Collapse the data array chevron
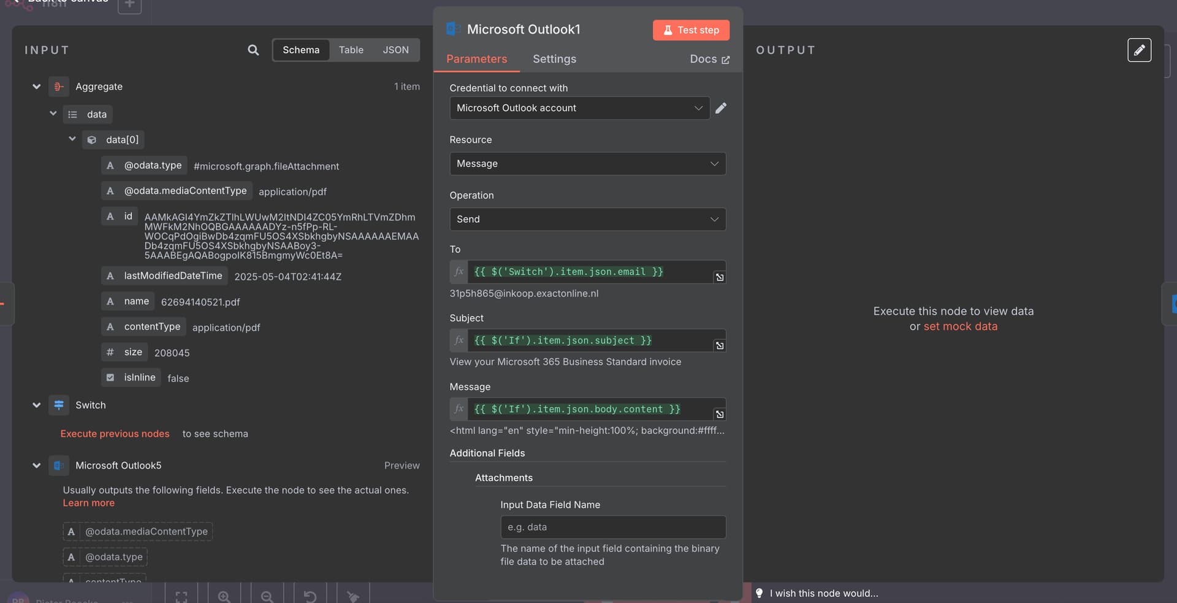Viewport: 1177px width, 603px height. pos(53,114)
